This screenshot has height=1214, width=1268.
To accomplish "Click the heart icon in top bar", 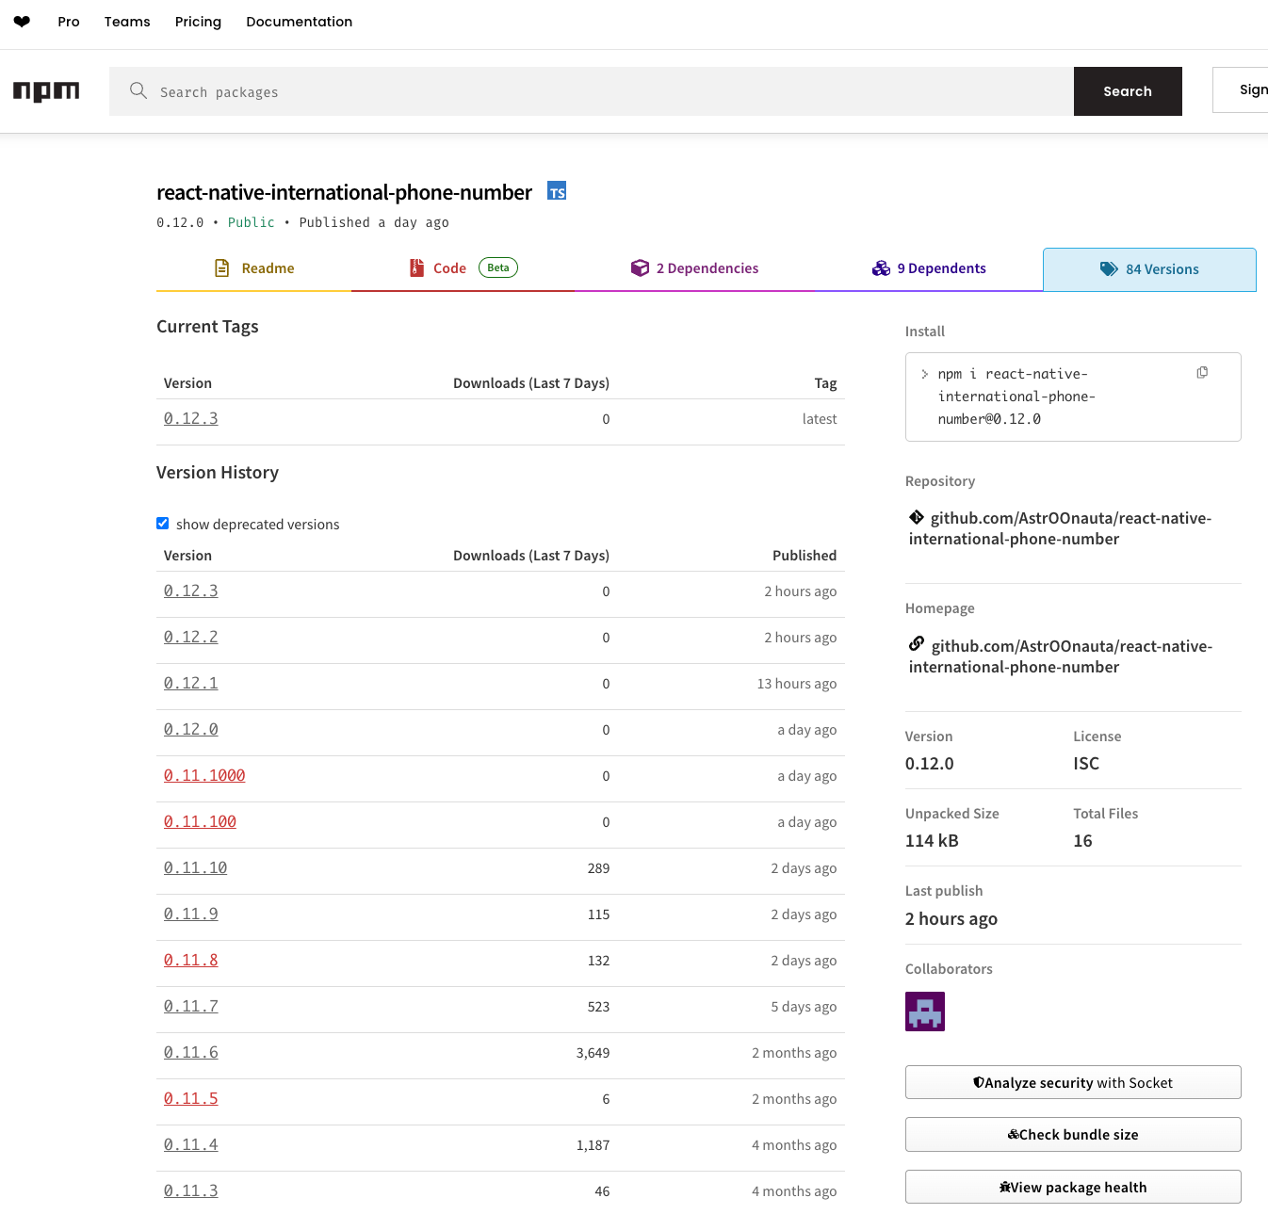I will 22,22.
